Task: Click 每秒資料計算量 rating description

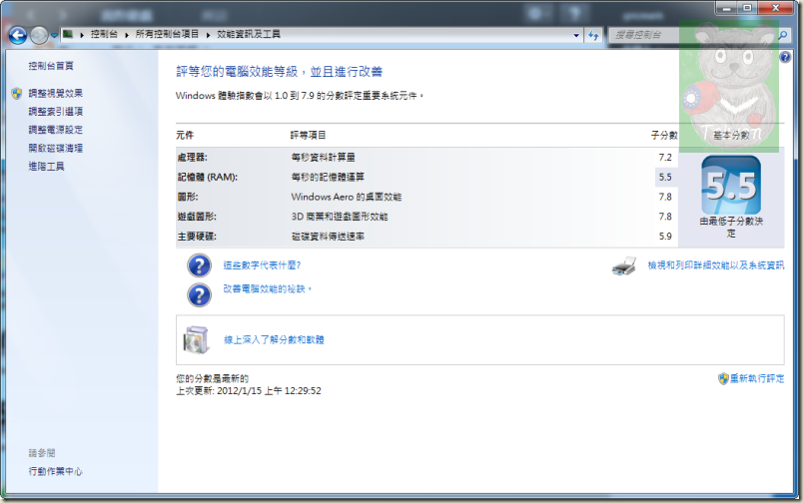Action: coord(324,158)
